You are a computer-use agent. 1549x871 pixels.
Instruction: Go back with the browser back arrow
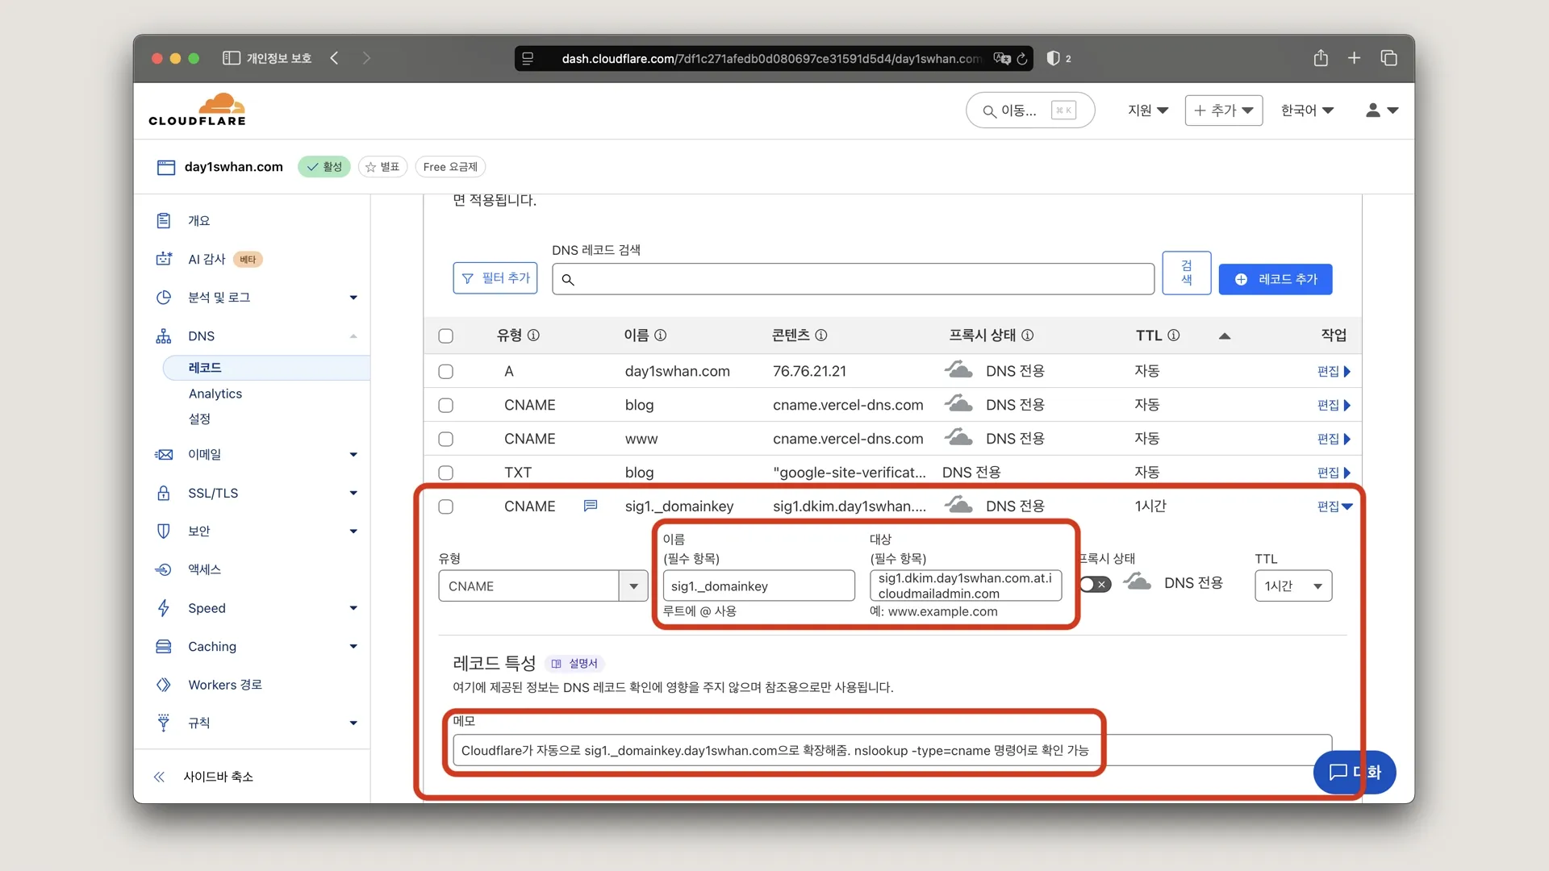coord(334,58)
